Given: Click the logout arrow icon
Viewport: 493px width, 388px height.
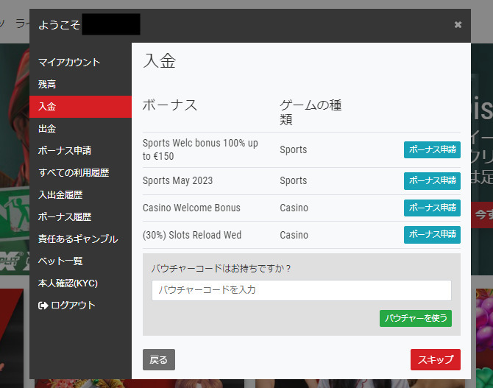Looking at the screenshot, I should pos(43,306).
